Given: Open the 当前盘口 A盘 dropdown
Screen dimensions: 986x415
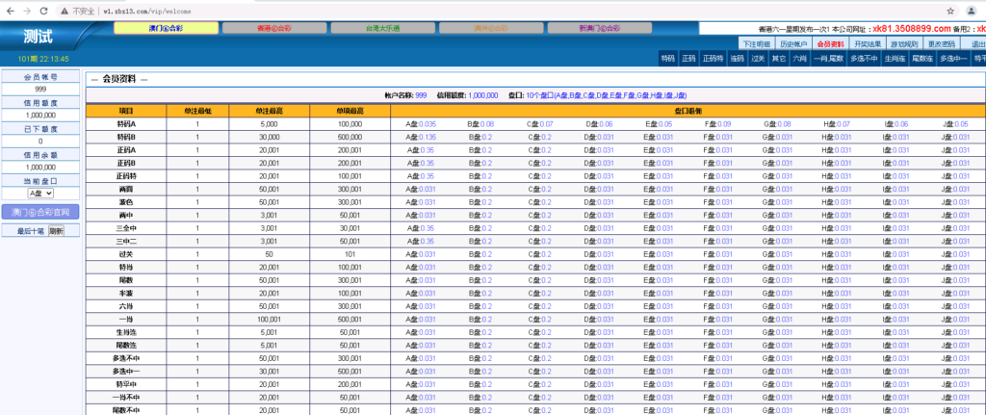Looking at the screenshot, I should pos(40,193).
